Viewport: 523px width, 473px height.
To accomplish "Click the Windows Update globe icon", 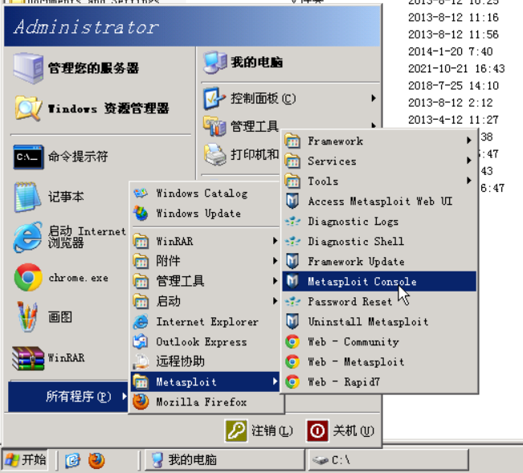I will pyautogui.click(x=141, y=214).
